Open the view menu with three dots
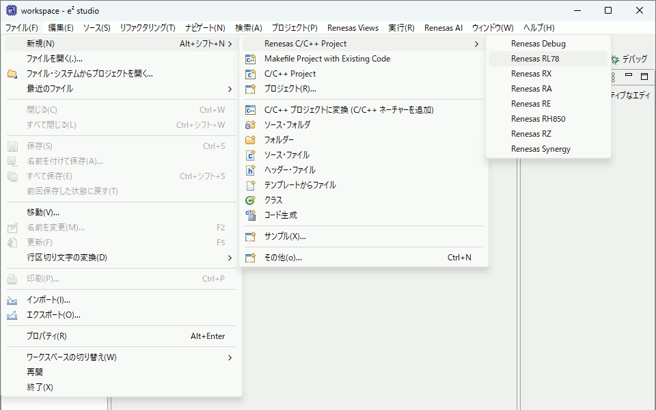 tap(613, 77)
